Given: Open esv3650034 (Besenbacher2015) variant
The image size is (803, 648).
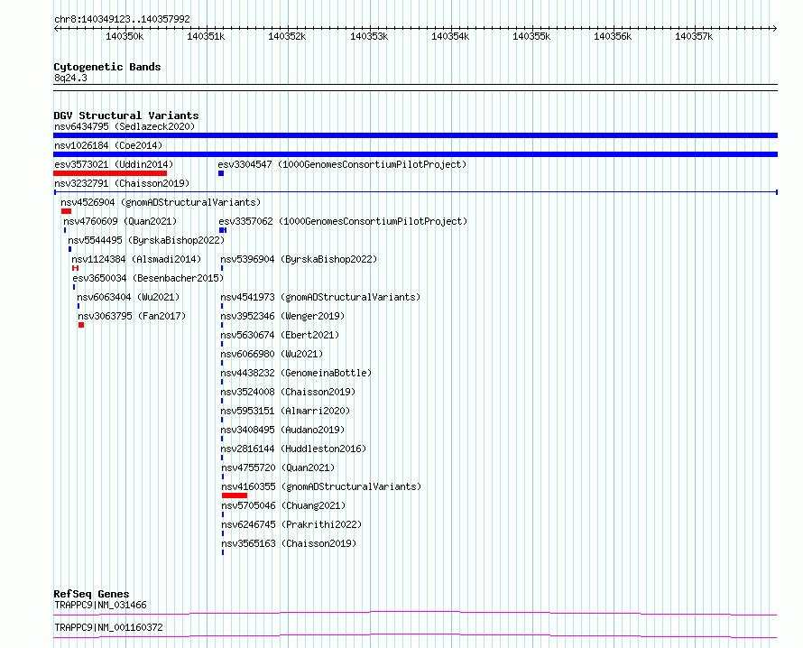Looking at the screenshot, I should pyautogui.click(x=148, y=278).
